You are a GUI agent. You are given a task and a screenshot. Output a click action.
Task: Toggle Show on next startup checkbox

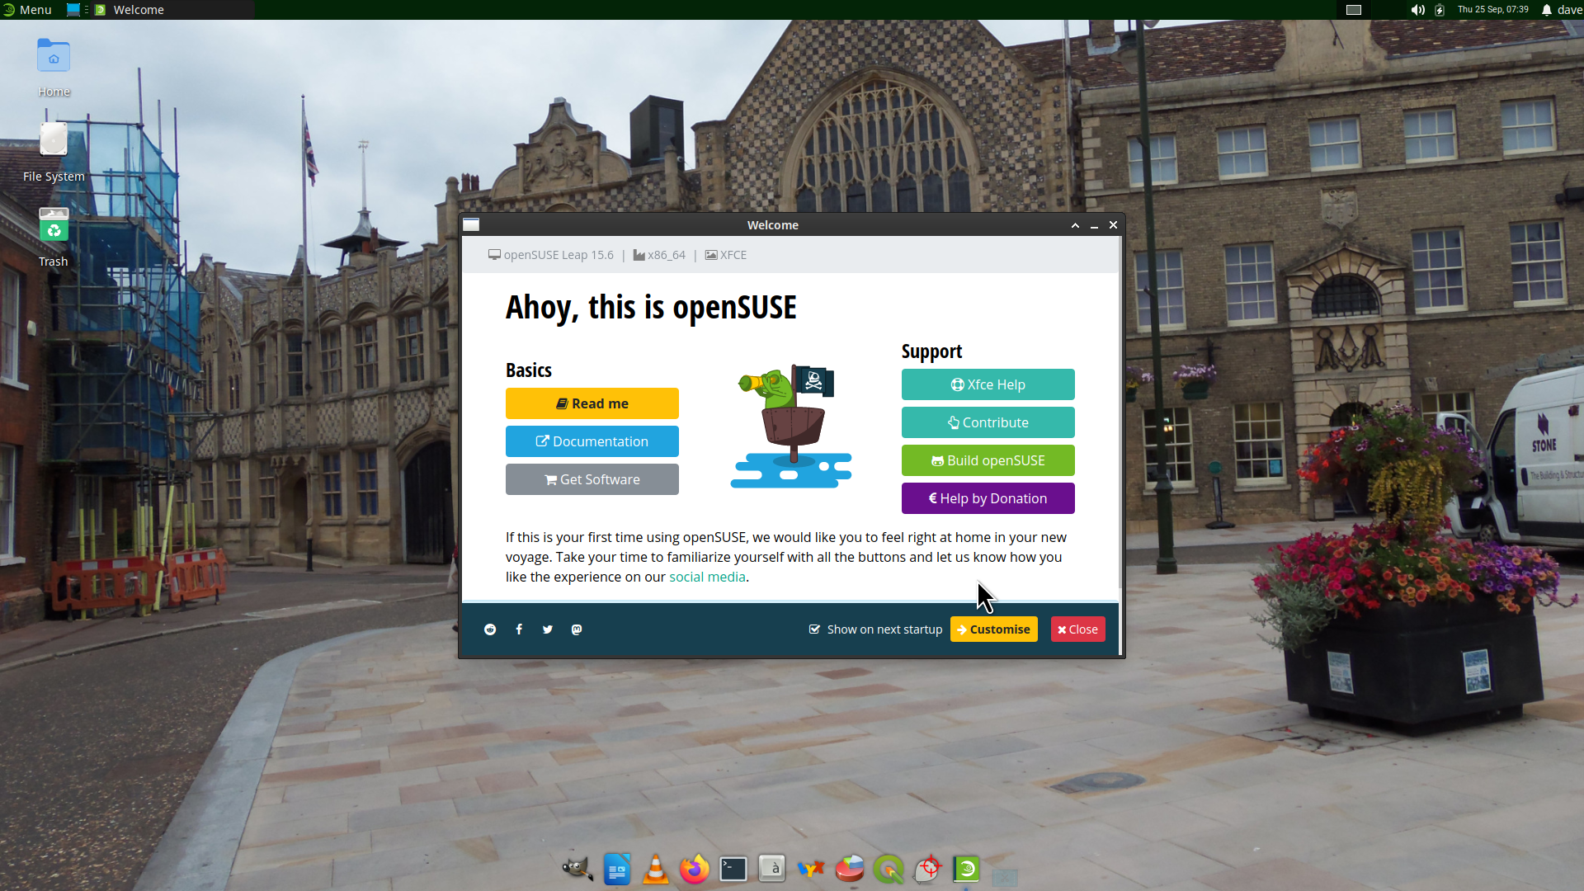pos(815,629)
